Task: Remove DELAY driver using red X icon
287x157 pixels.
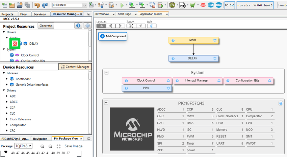Action: [x=15, y=43]
